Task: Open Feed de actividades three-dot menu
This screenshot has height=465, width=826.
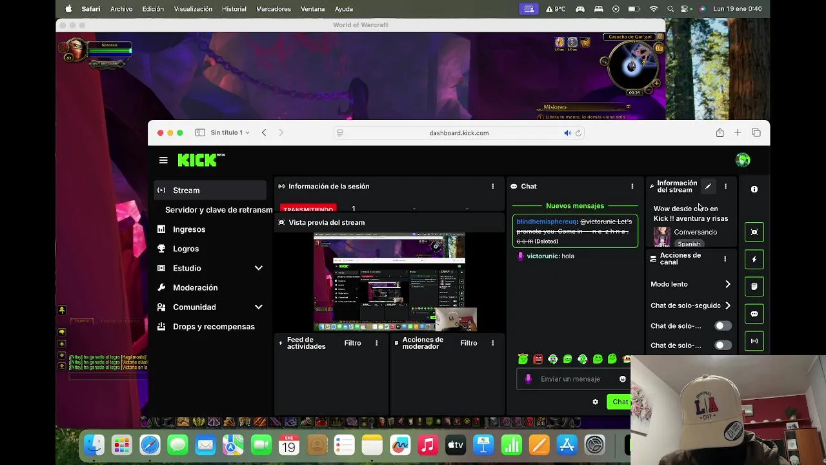Action: click(x=376, y=343)
